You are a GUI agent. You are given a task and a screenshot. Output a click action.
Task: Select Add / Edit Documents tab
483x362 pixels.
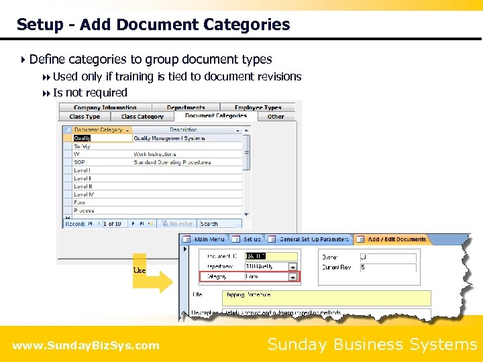tap(392, 239)
